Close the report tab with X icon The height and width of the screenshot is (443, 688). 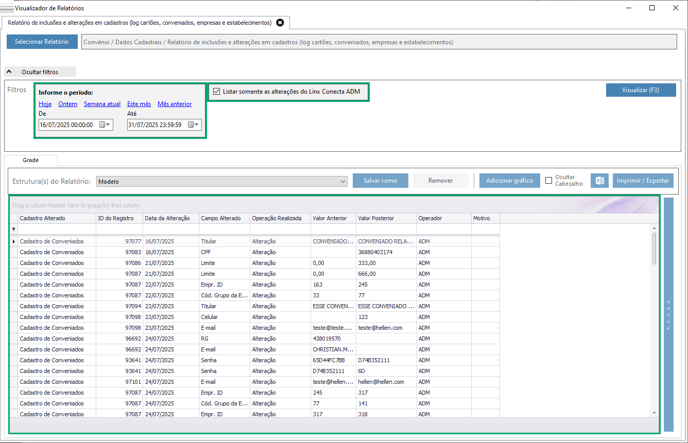[280, 23]
